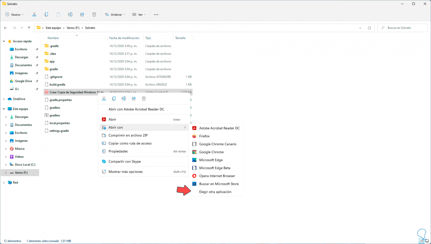
Task: Open with Google Chrome Canario
Action: tap(216, 144)
